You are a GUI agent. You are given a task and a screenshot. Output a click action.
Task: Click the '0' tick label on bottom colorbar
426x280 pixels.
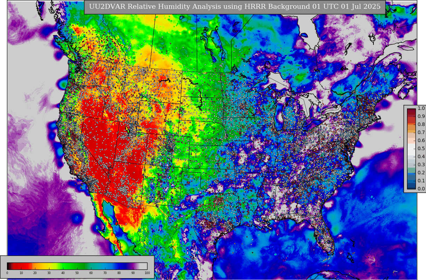(7, 273)
